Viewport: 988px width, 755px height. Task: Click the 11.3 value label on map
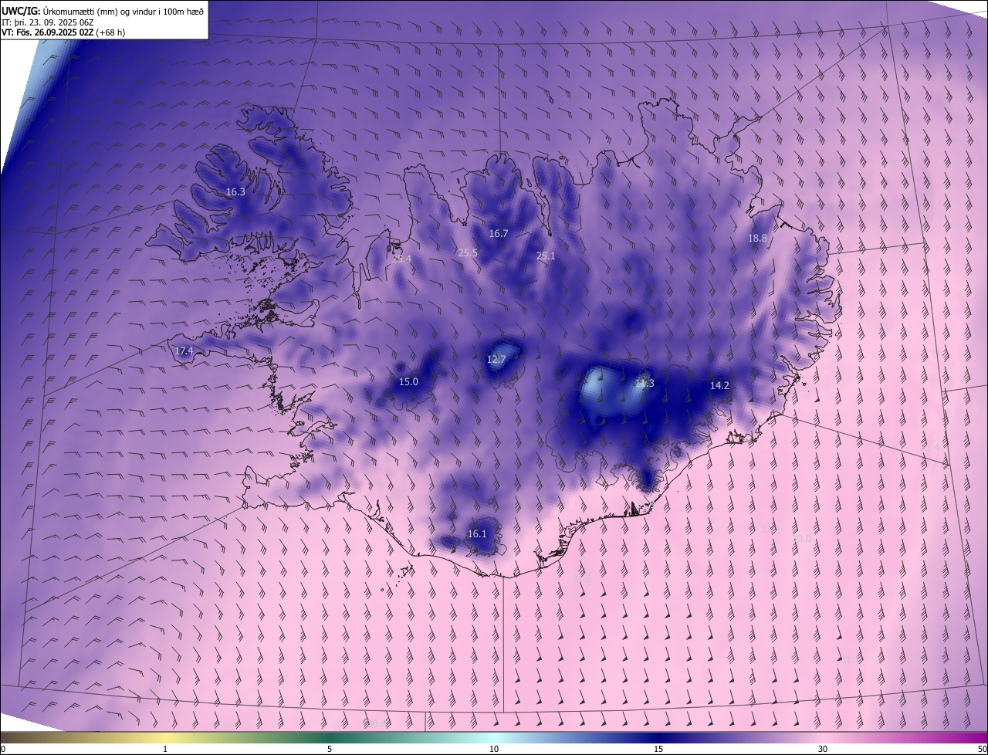click(x=645, y=384)
